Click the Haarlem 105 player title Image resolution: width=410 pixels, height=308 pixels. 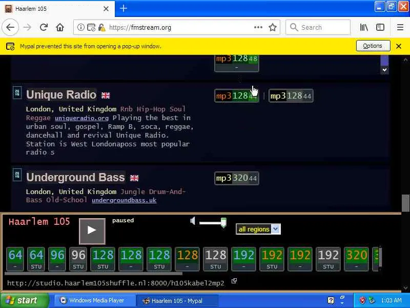click(x=39, y=222)
